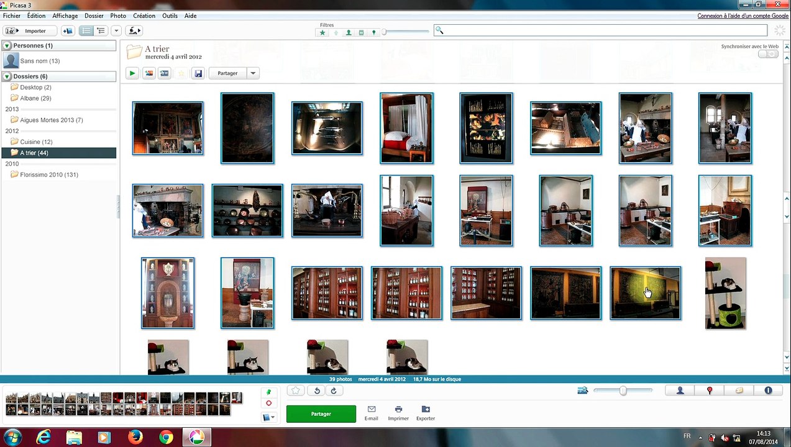Open the add to album dropdown in tray
791x447 pixels.
tap(268, 417)
